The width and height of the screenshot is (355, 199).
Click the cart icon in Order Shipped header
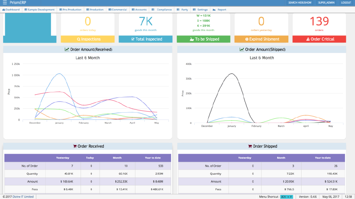250,146
